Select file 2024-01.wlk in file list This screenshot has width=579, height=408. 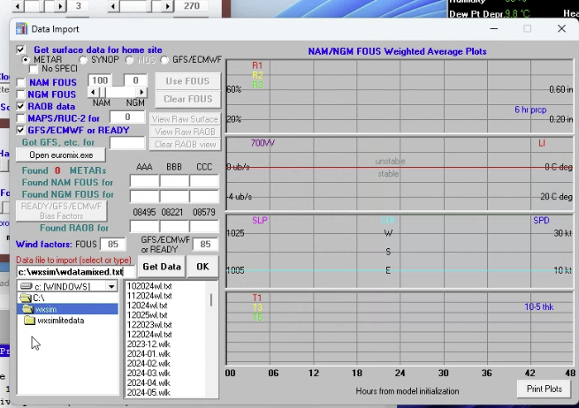pyautogui.click(x=149, y=354)
